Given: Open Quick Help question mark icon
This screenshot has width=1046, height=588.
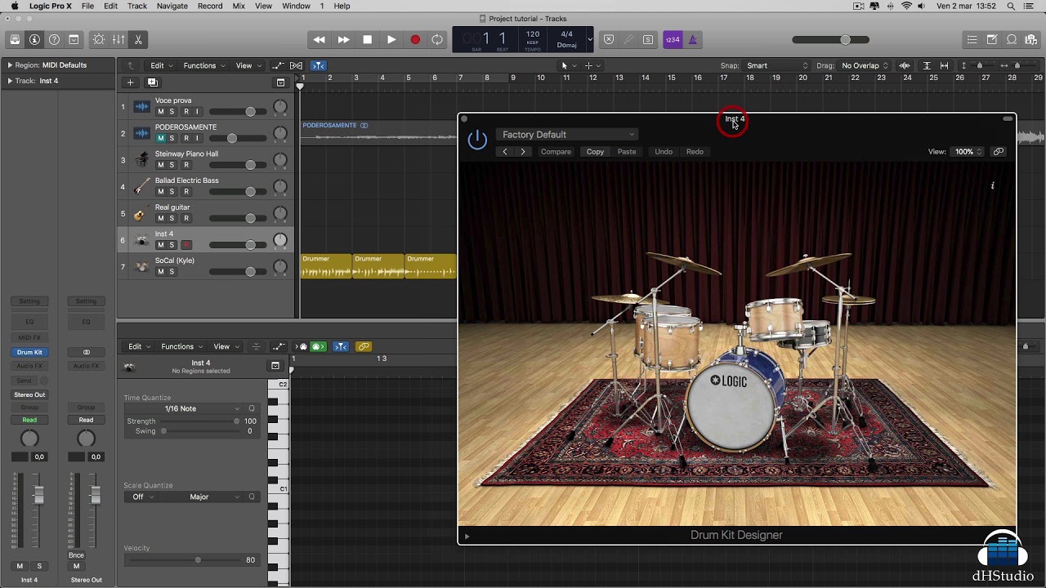Looking at the screenshot, I should pos(54,39).
